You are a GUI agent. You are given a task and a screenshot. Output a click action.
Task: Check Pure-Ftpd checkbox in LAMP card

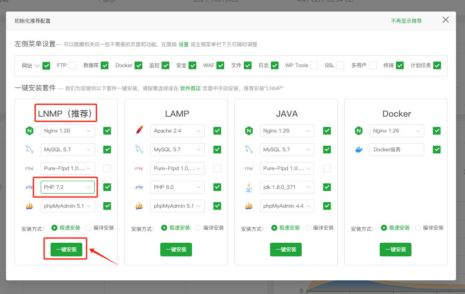(217, 168)
